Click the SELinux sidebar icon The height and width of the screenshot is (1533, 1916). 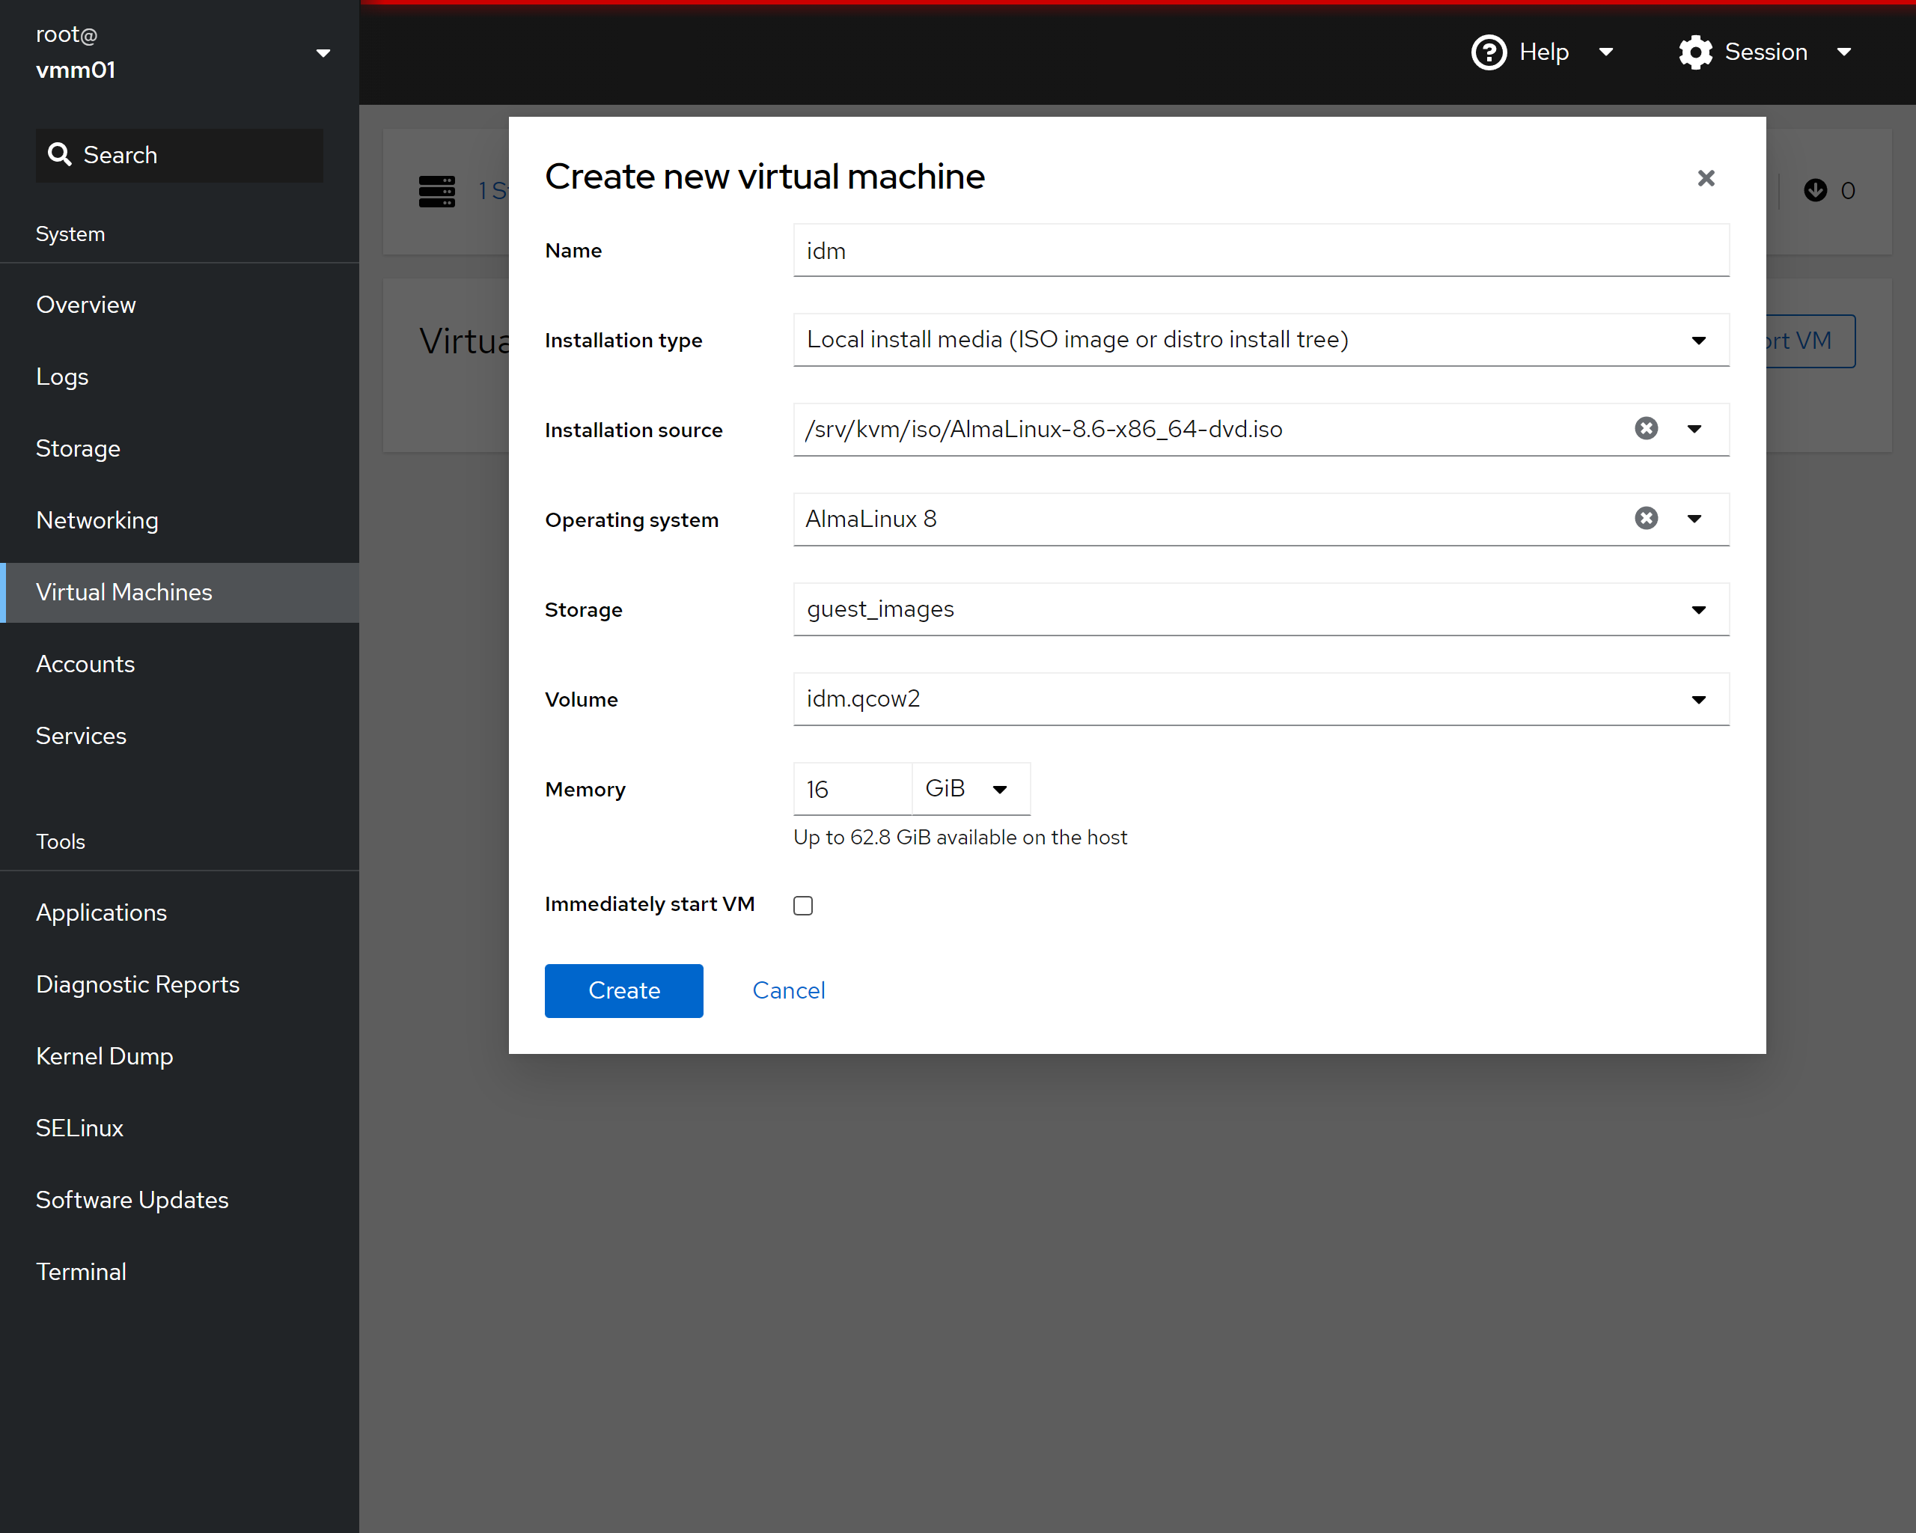coord(80,1128)
